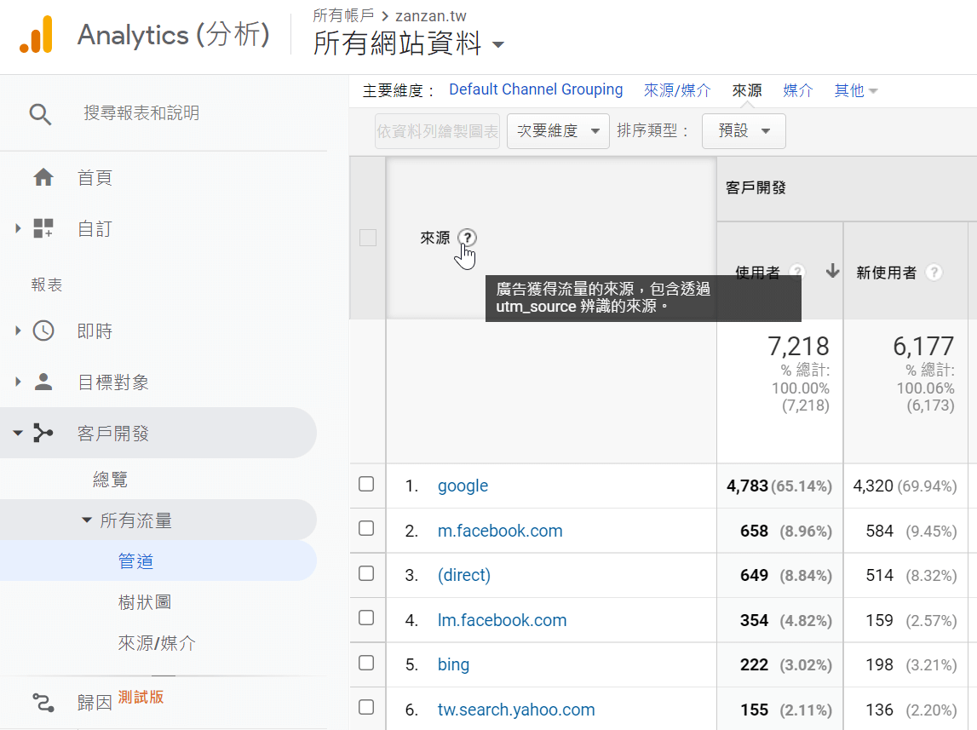Collapse the 客戶開發 section arrow
The image size is (977, 730).
pos(18,433)
